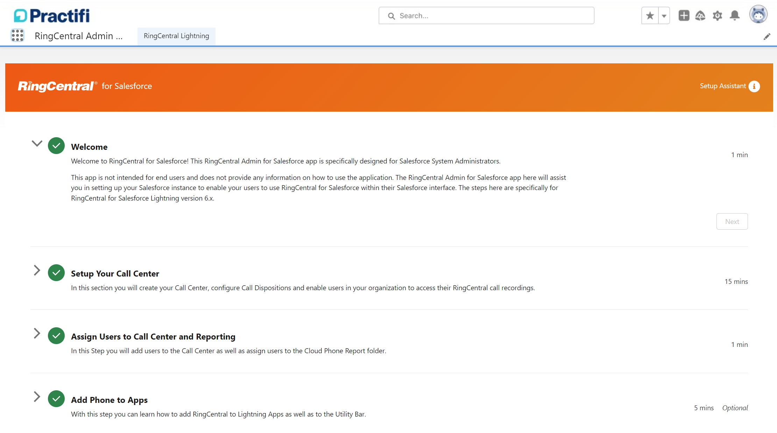Click the Setup Assistant info icon
This screenshot has height=433, width=777.
(x=754, y=86)
